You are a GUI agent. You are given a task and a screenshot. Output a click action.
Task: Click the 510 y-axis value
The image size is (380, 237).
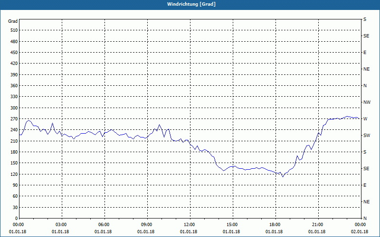click(14, 30)
